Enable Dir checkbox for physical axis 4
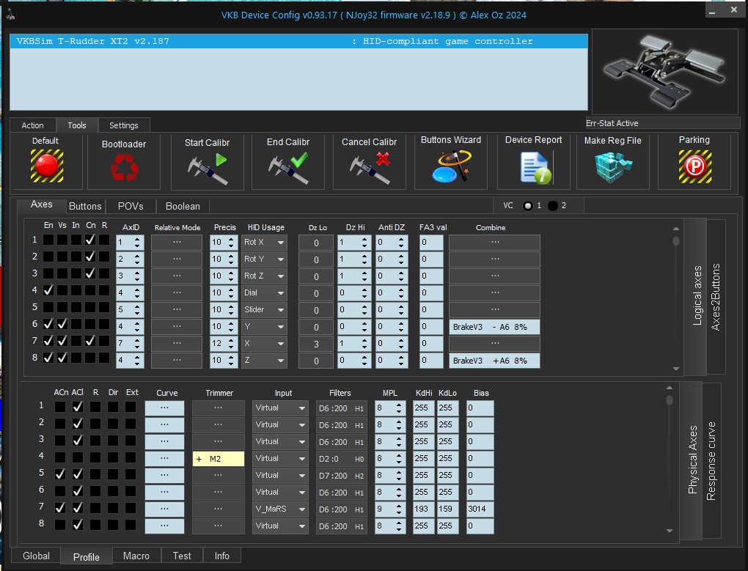This screenshot has height=571, width=748. pos(113,457)
